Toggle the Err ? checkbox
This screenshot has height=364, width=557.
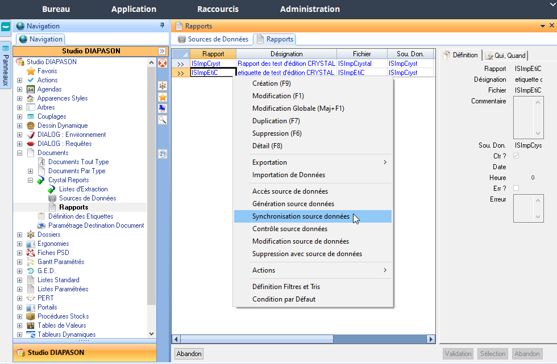pyautogui.click(x=516, y=188)
